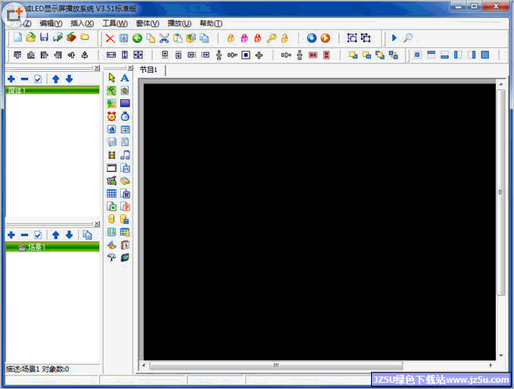Select the yellow database cylinder tool
This screenshot has height=389, width=514.
(x=112, y=219)
